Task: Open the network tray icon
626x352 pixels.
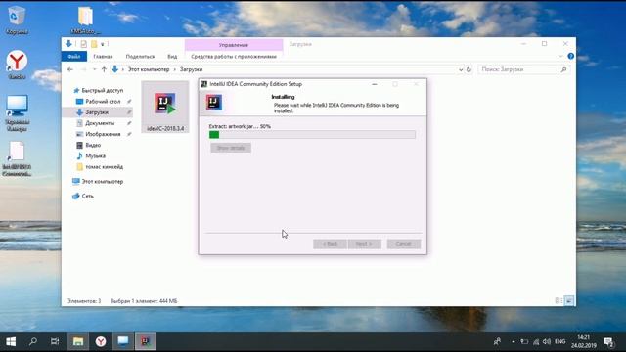Action: [536, 342]
